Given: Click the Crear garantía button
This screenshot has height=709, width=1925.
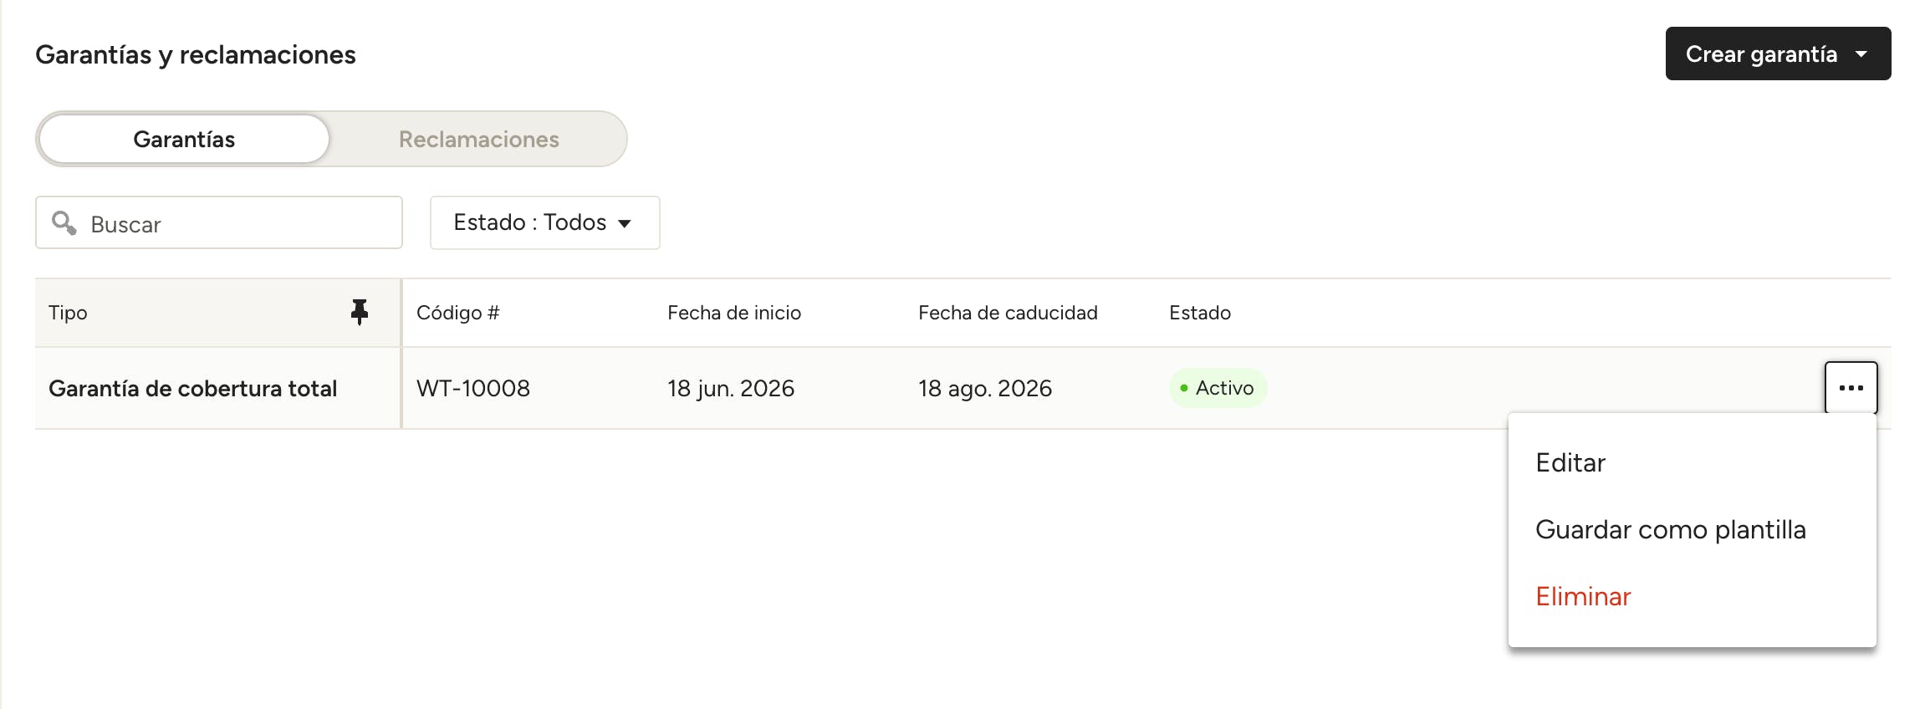Looking at the screenshot, I should pyautogui.click(x=1778, y=54).
